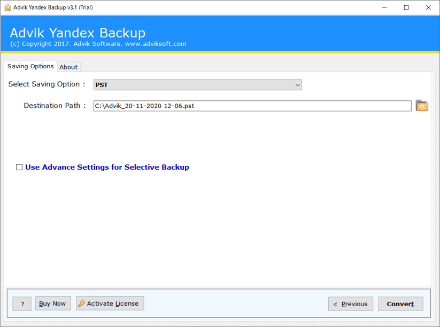
Task: Maximize the Advik Yandex Backup window
Action: click(x=406, y=7)
